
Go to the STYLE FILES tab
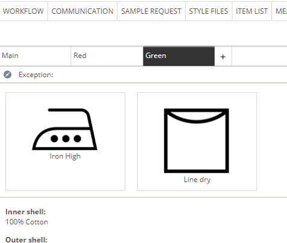tap(209, 11)
